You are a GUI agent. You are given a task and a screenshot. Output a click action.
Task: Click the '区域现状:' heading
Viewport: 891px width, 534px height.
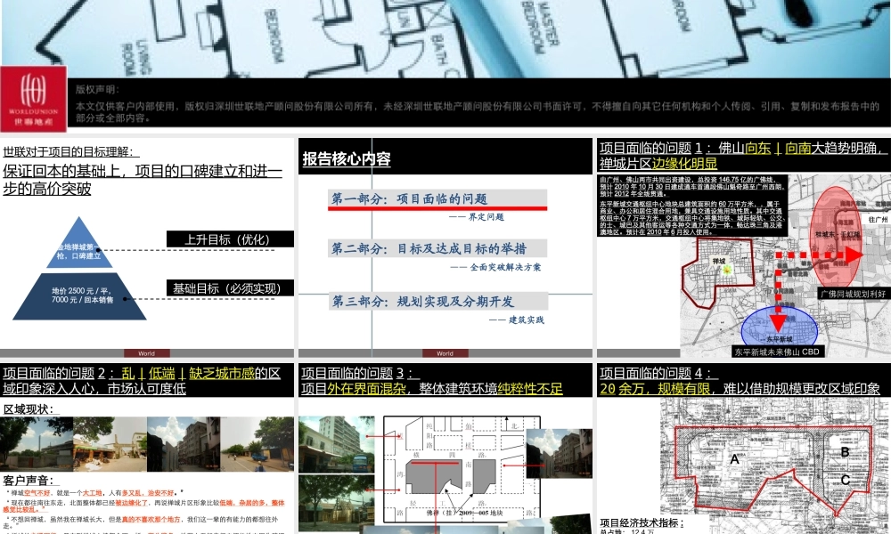click(x=29, y=409)
